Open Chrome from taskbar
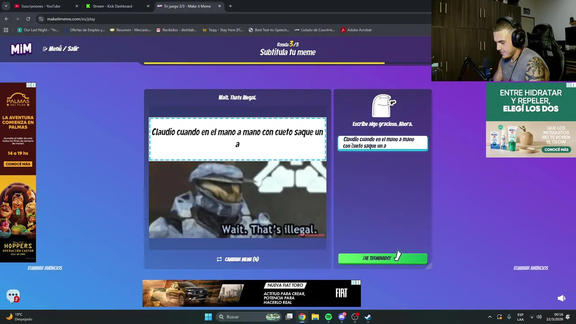The width and height of the screenshot is (576, 324). (302, 317)
